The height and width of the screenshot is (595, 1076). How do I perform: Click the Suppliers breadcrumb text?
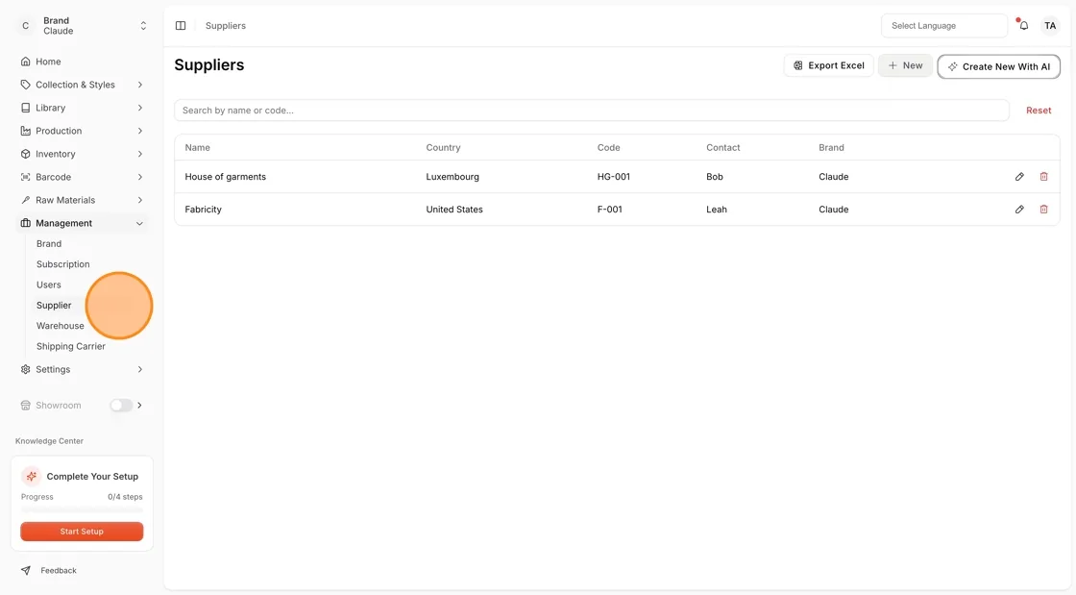point(225,25)
